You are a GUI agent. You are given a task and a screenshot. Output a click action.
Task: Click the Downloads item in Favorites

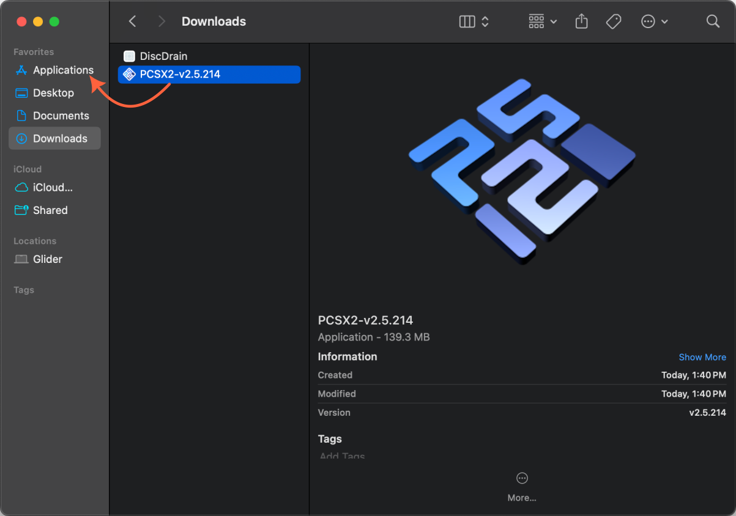59,138
